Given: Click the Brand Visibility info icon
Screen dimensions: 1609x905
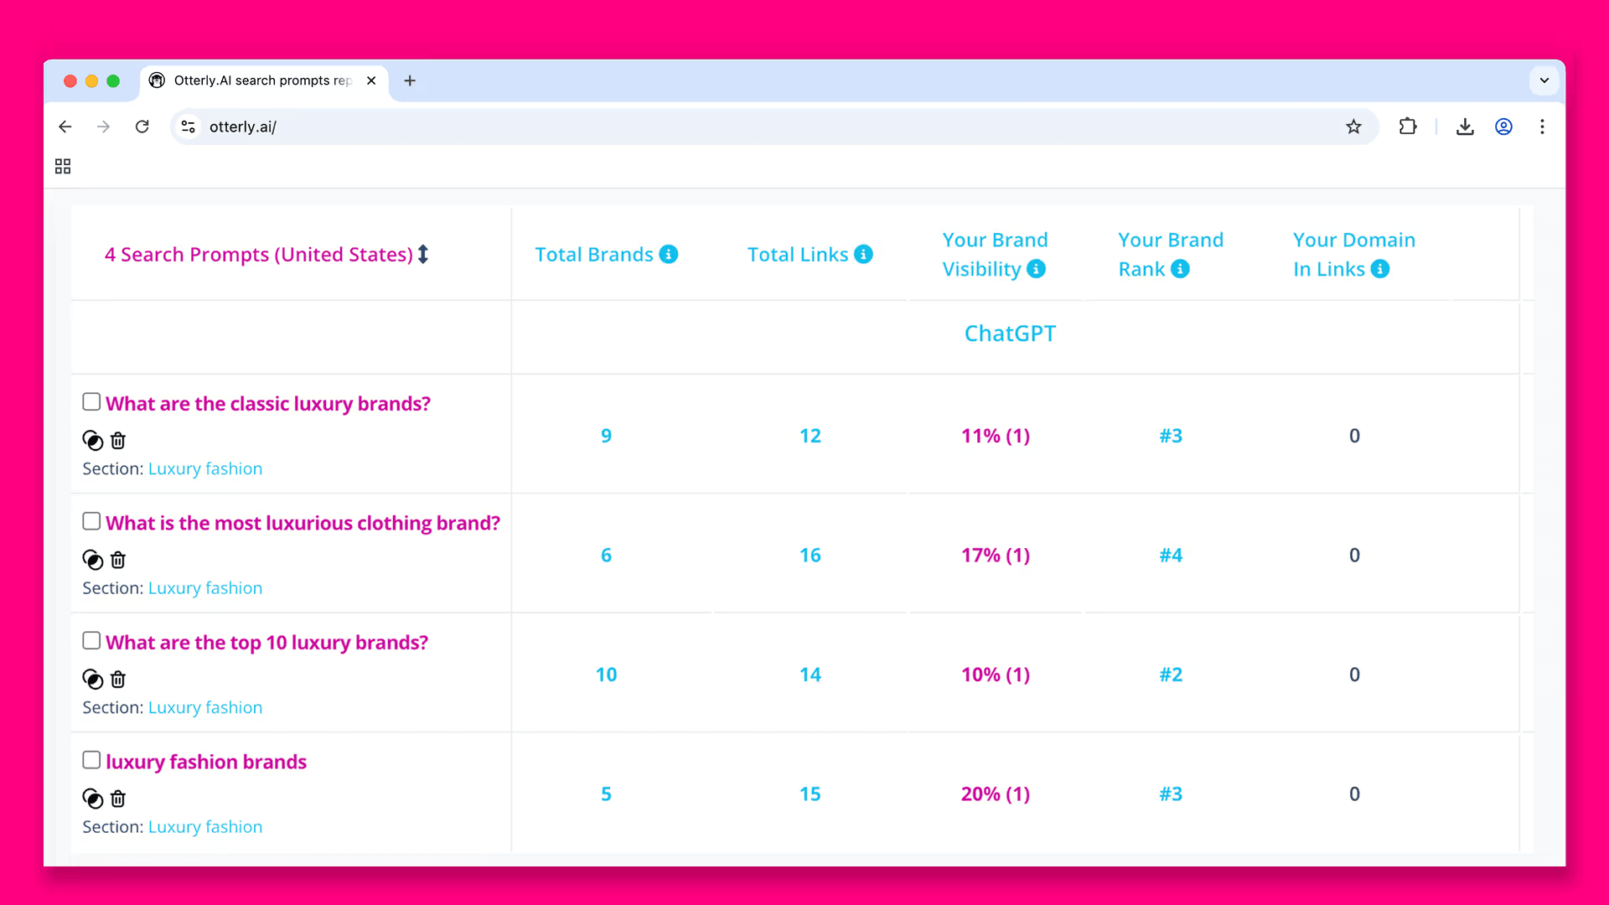Looking at the screenshot, I should point(1036,268).
